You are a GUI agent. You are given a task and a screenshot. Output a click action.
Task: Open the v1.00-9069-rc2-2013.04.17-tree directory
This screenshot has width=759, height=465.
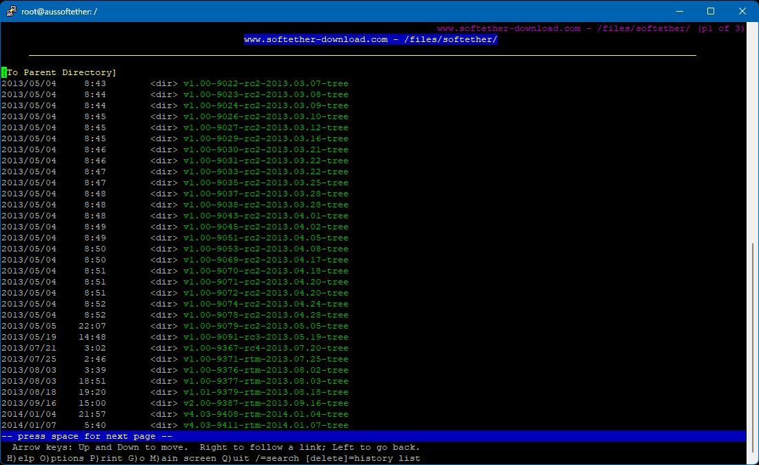tap(265, 260)
